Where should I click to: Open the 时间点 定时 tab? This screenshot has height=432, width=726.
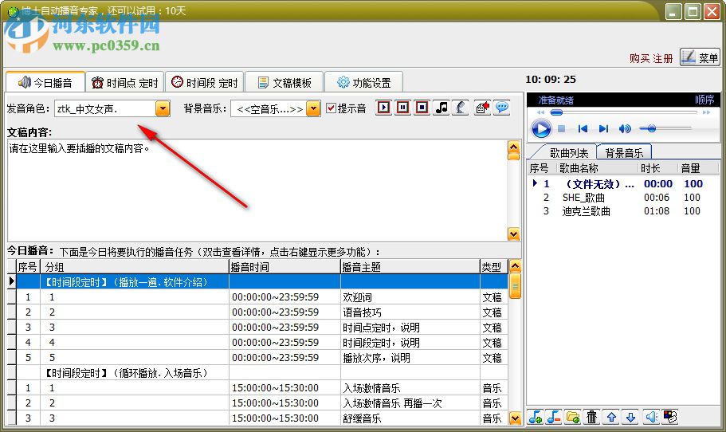point(125,82)
